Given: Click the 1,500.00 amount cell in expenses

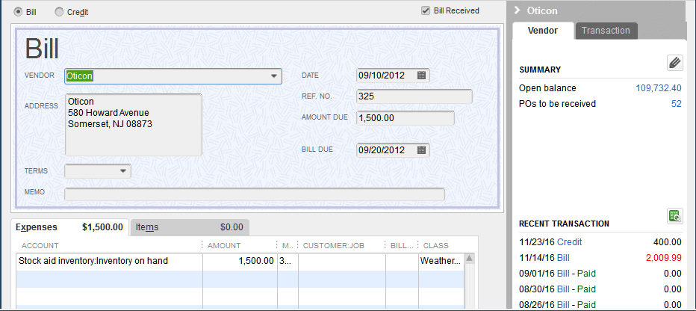Looking at the screenshot, I should 240,261.
